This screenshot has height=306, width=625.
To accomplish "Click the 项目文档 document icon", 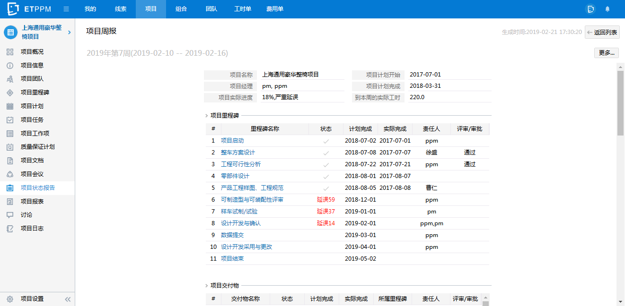I will [10, 161].
